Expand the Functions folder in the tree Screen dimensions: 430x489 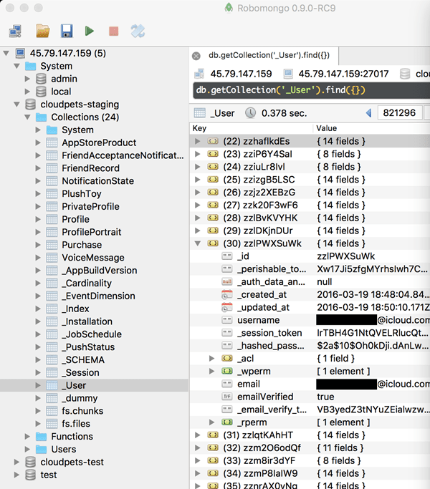point(29,437)
